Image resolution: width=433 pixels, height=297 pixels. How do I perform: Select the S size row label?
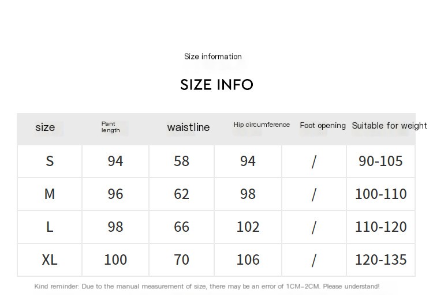click(x=50, y=161)
